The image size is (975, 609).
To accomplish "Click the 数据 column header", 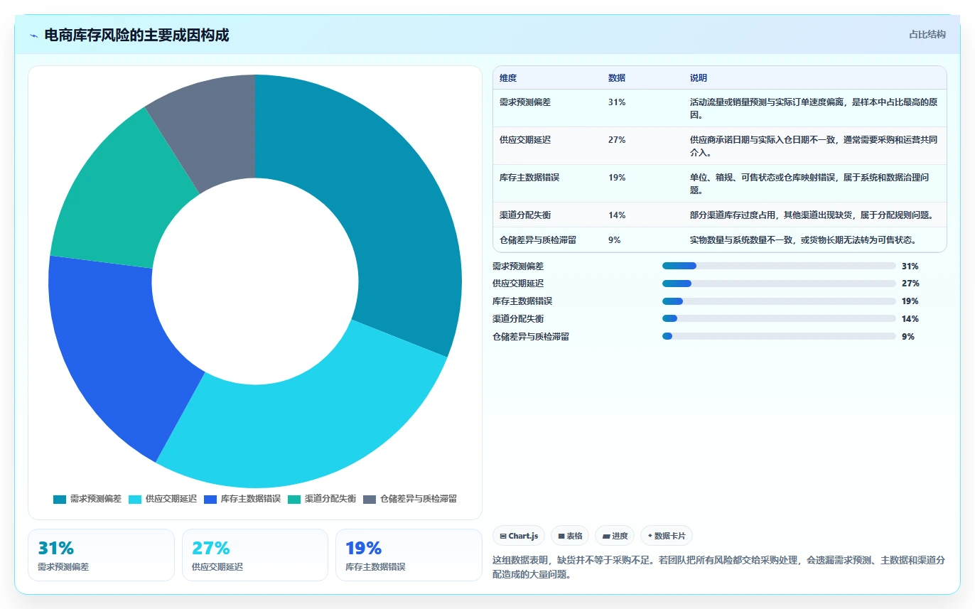I will (x=617, y=78).
